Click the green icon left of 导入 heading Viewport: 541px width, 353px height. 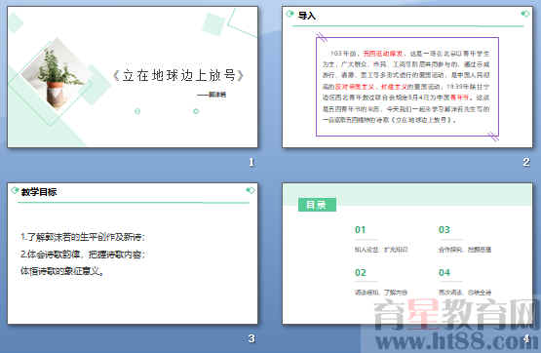point(290,14)
